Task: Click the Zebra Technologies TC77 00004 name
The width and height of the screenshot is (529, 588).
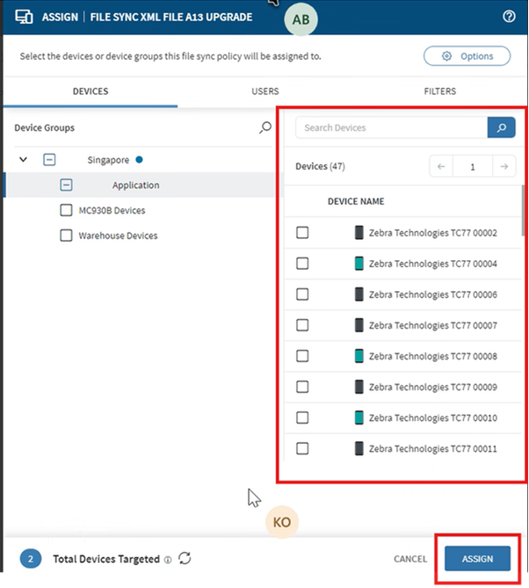Action: [x=433, y=264]
